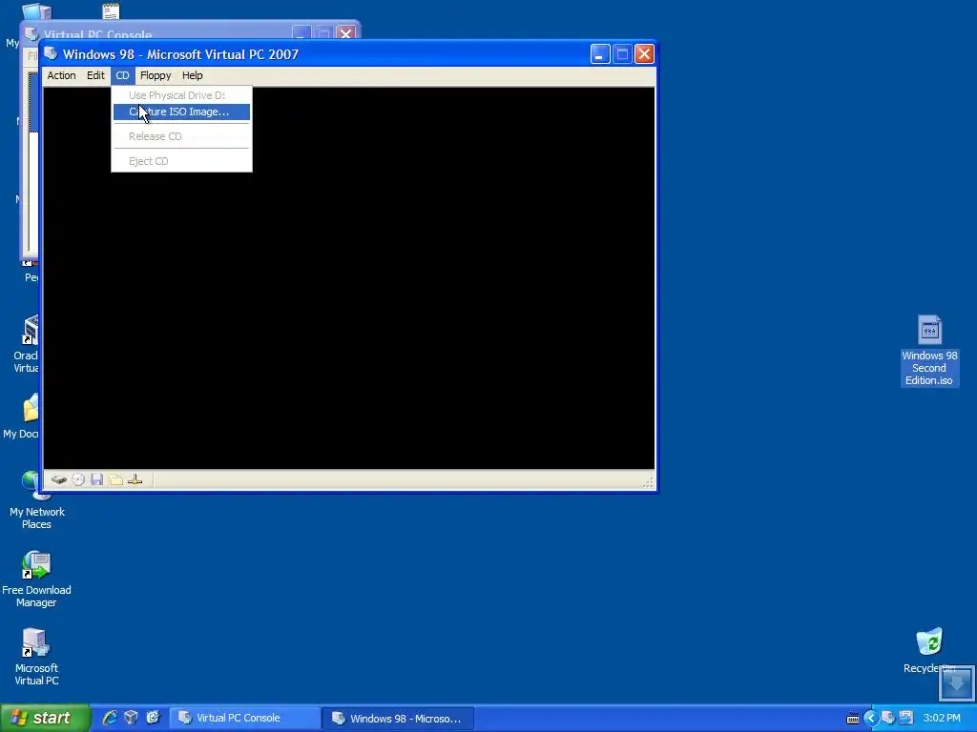Click the rightmost system tray icon beside the clock
Viewport: 977px width, 732px height.
tap(906, 718)
